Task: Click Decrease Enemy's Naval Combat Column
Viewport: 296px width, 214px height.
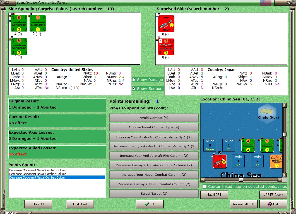Action: coord(154,184)
